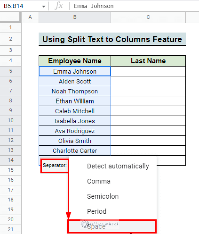The image size is (199, 234).
Task: Click the select-all corner box
Action: (x=11, y=17)
